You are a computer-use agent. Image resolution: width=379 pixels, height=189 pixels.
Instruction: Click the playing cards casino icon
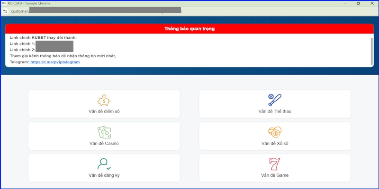coord(104,132)
